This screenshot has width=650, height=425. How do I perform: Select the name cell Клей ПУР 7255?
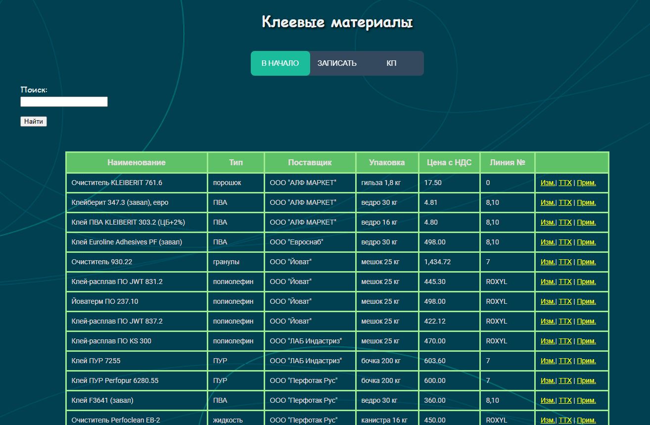coord(137,361)
